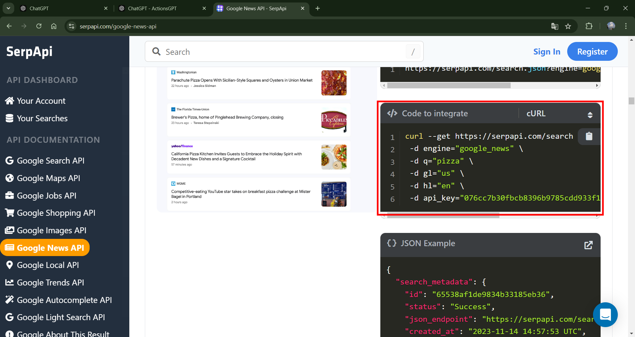Open Your Account link
Screen dimensions: 635x337
pyautogui.click(x=41, y=101)
